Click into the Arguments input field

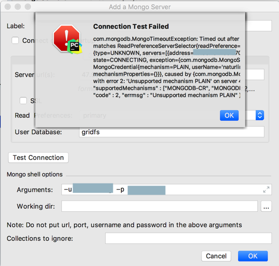point(167,190)
